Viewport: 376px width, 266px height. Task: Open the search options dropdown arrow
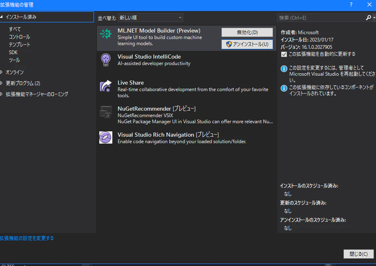(x=374, y=18)
